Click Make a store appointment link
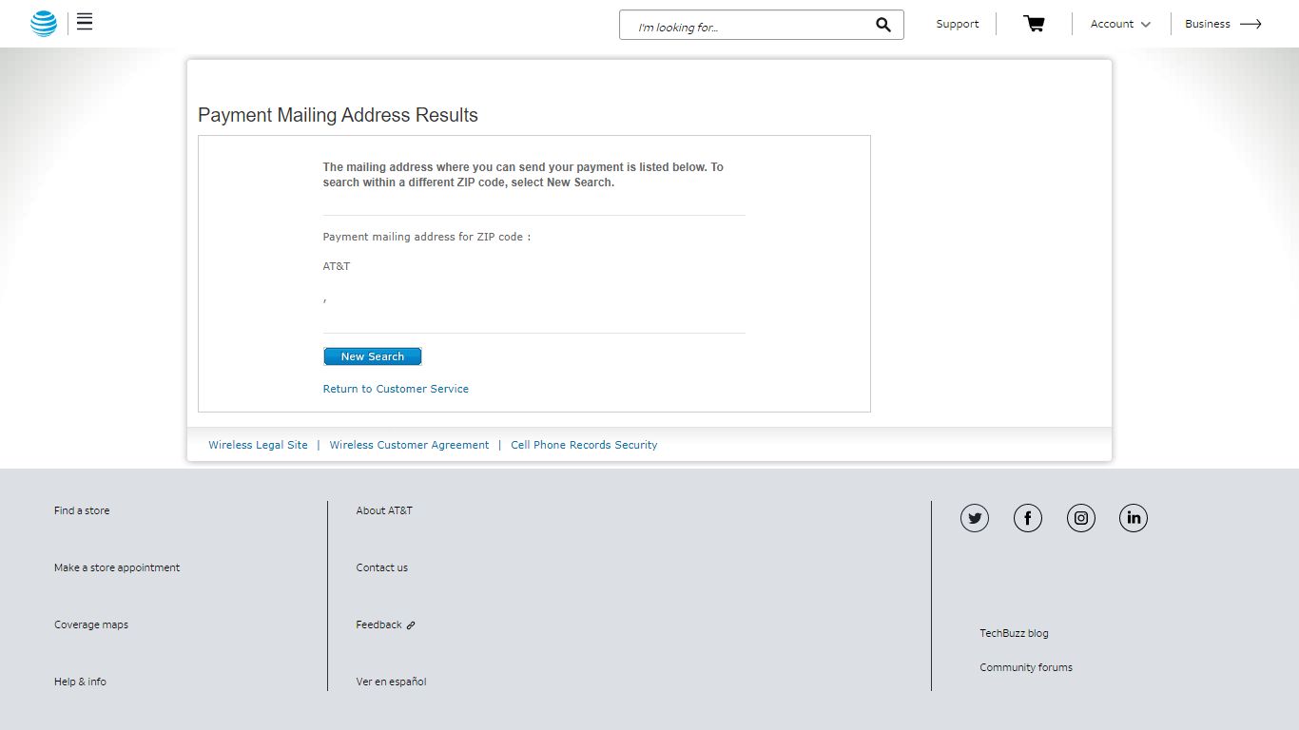 (x=117, y=567)
